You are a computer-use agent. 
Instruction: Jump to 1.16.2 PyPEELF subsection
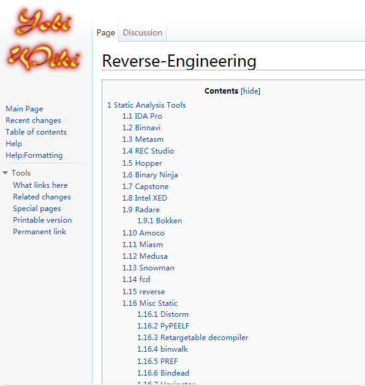click(x=163, y=325)
